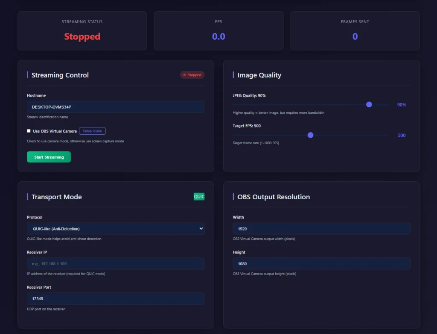Screen dimensions: 437x334
Task: Click the red Stopped status badge
Action: pyautogui.click(x=192, y=75)
